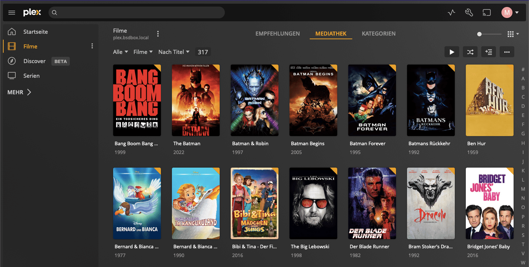Click The Big Lebowski title link
Image resolution: width=529 pixels, height=267 pixels.
click(310, 246)
